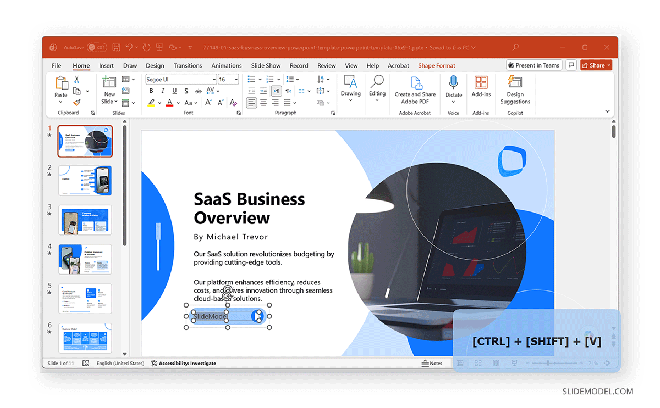Start slideshow from beginning icon in title bar

[159, 48]
